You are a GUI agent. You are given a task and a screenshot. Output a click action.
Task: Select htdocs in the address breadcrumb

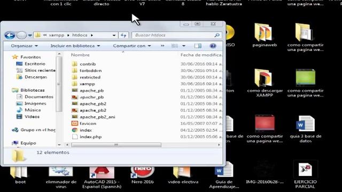80,35
